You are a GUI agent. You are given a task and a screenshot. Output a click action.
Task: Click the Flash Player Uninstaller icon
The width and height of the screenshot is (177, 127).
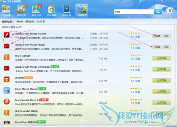[7, 68]
